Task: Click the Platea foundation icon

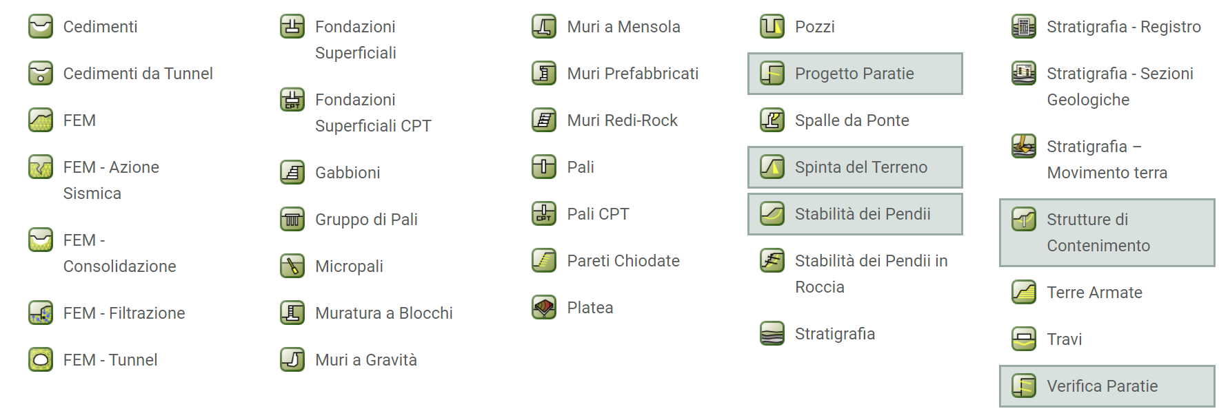Action: click(x=544, y=308)
